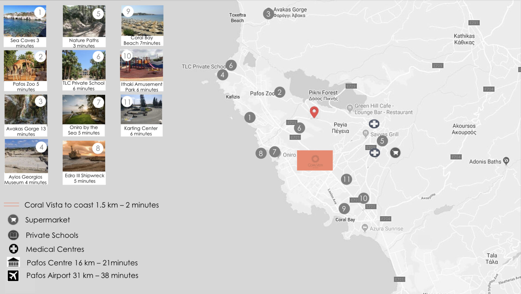Click the supermarket cart marker on map
This screenshot has width=521, height=294.
tap(395, 153)
